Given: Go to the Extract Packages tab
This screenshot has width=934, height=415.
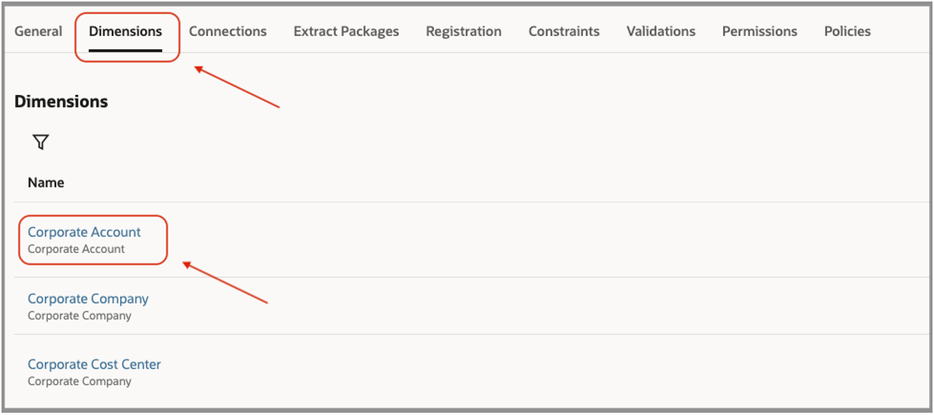Looking at the screenshot, I should (x=346, y=31).
